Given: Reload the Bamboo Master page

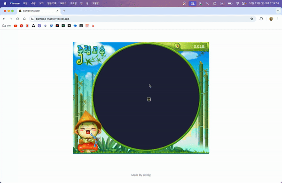Looking at the screenshot, I should (x=17, y=19).
